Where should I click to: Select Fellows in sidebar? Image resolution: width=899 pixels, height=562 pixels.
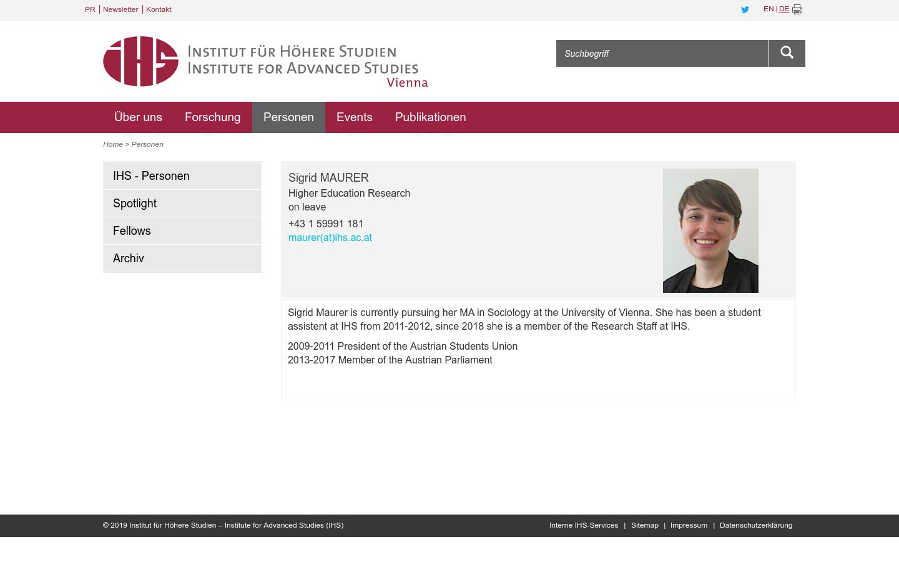point(182,231)
